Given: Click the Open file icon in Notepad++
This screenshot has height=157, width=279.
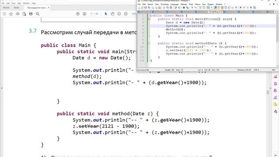Looking at the screenshot, I should point(142,7).
